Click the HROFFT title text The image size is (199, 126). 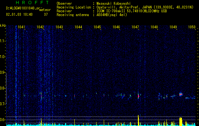click(x=33, y=3)
